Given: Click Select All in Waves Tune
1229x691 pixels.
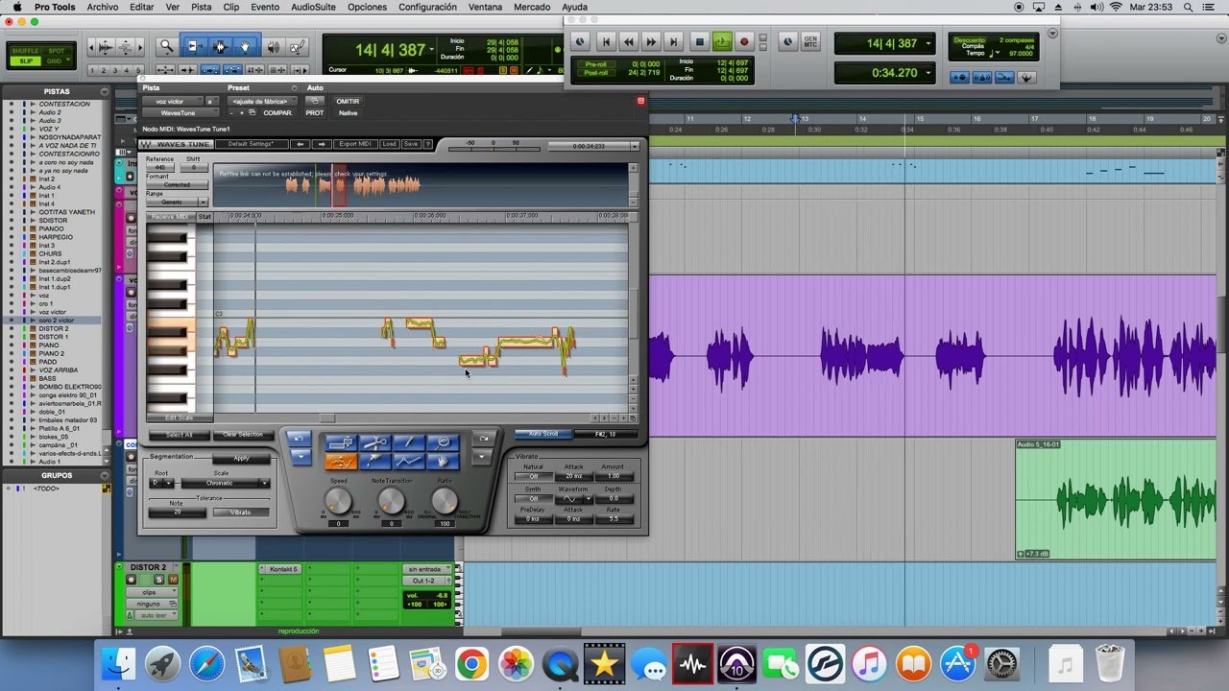Looking at the screenshot, I should 180,435.
